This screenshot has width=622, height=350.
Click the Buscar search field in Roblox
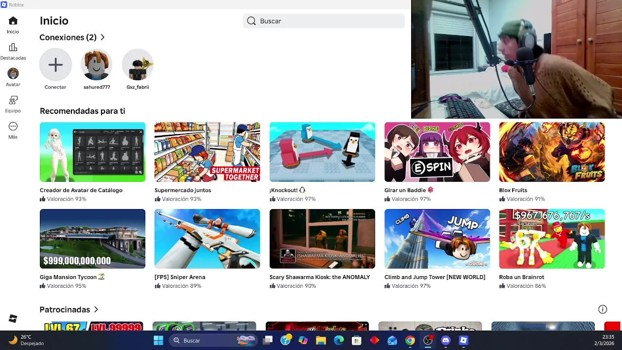(324, 21)
